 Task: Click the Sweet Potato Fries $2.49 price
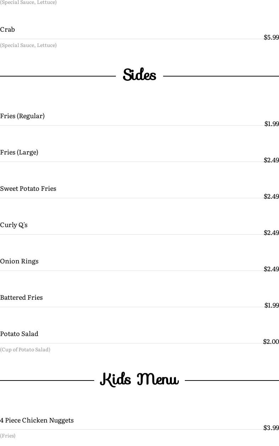(x=271, y=196)
